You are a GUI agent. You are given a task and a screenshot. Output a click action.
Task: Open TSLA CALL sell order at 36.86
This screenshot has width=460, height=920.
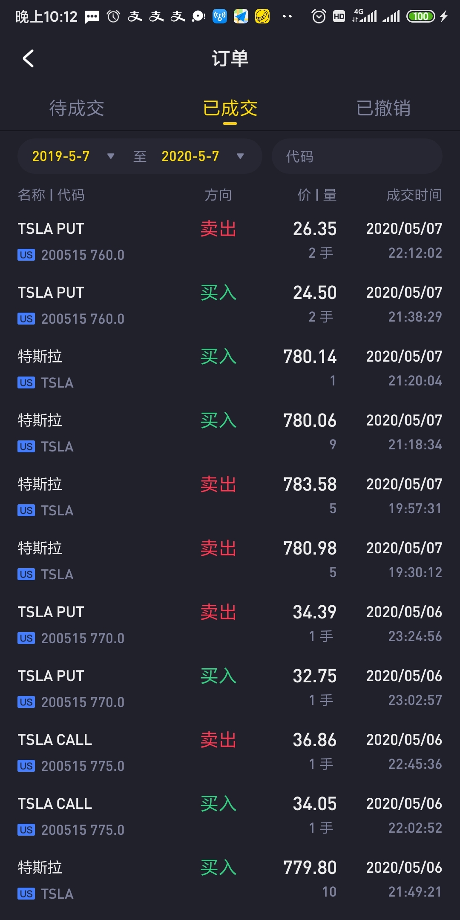pyautogui.click(x=230, y=752)
